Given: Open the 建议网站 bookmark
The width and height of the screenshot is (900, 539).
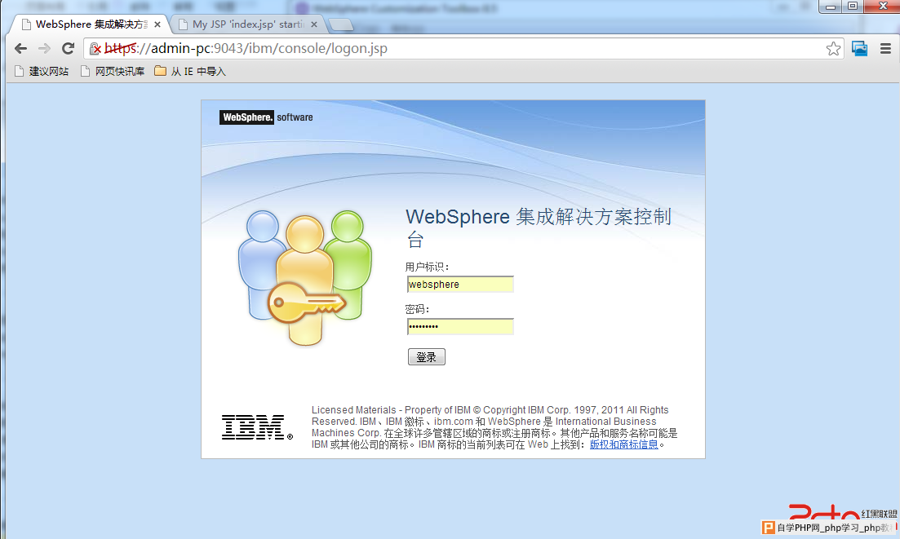Looking at the screenshot, I should (x=42, y=71).
